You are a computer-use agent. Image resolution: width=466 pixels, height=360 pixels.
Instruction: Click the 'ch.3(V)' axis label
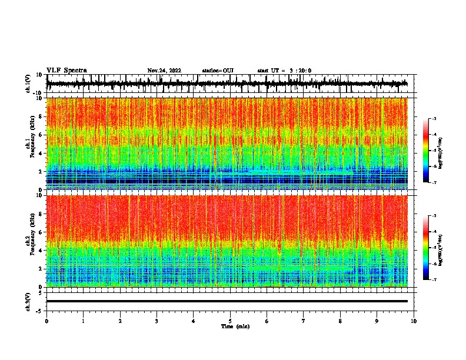28,302
